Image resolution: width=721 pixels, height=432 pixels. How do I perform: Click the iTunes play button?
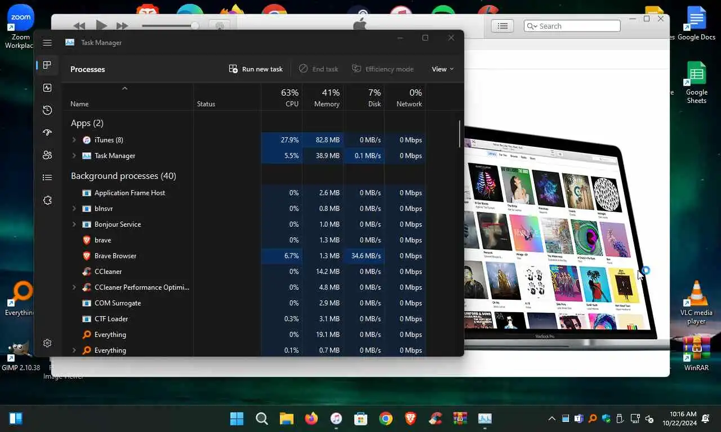coord(101,25)
